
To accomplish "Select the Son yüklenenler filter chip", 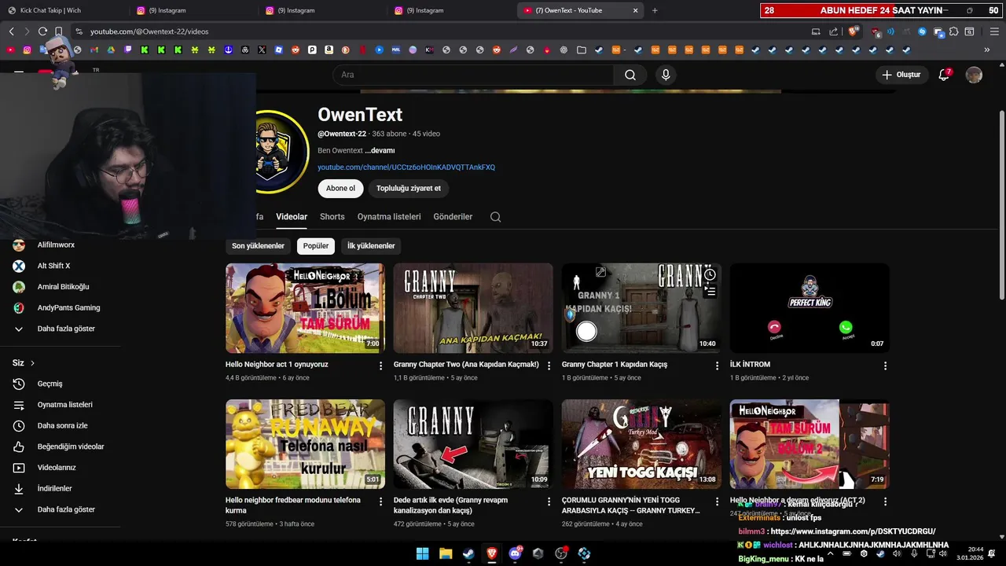I will tap(258, 246).
